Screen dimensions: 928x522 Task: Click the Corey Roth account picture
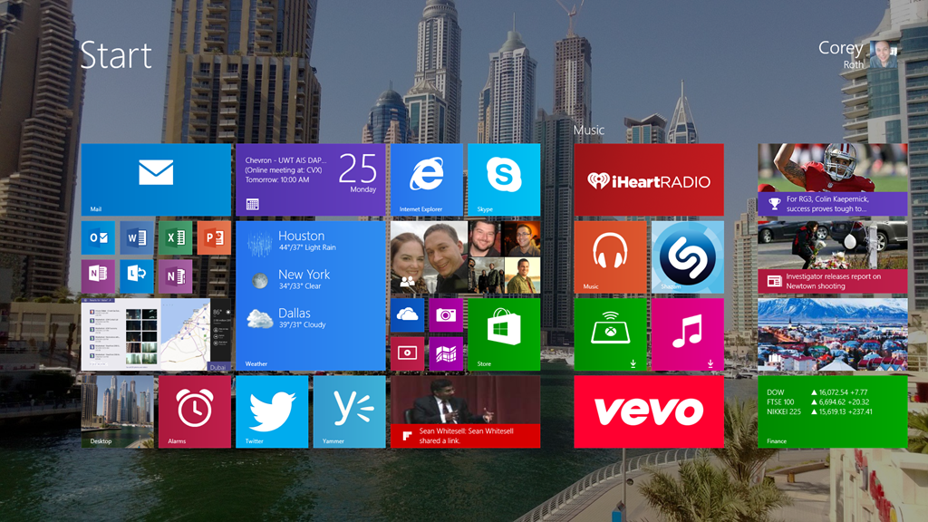884,54
